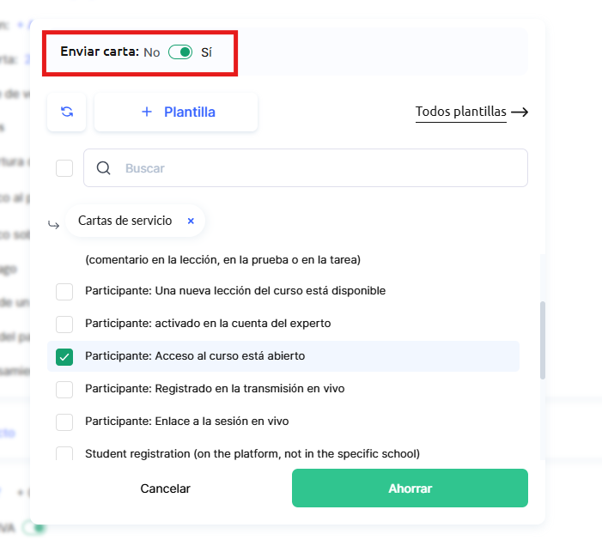
Task: Click the Buscar search field
Action: (x=318, y=168)
